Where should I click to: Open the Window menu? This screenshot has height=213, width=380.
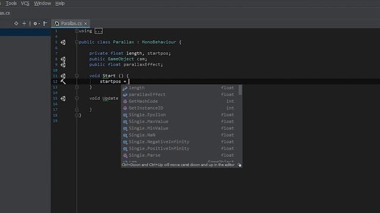(x=42, y=4)
